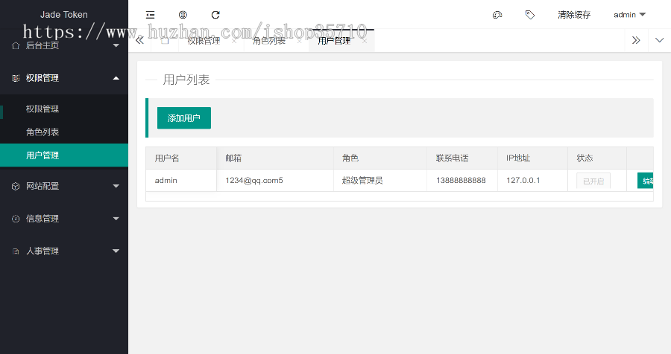Click the 用户列表 section heading
Screen dimensions: 671x354
pyautogui.click(x=186, y=80)
